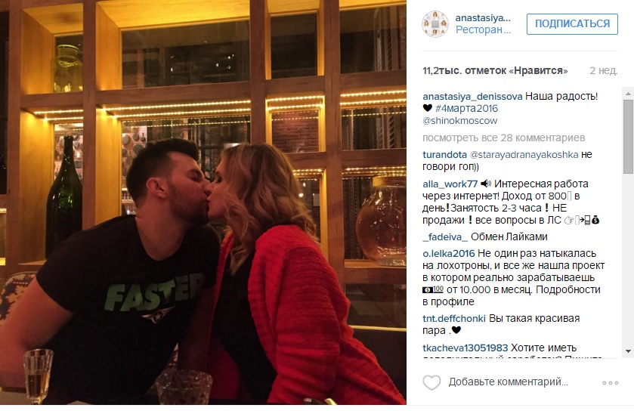This screenshot has width=634, height=411.
Task: Open tnt.deffchonki commenter profile
Action: click(x=454, y=319)
